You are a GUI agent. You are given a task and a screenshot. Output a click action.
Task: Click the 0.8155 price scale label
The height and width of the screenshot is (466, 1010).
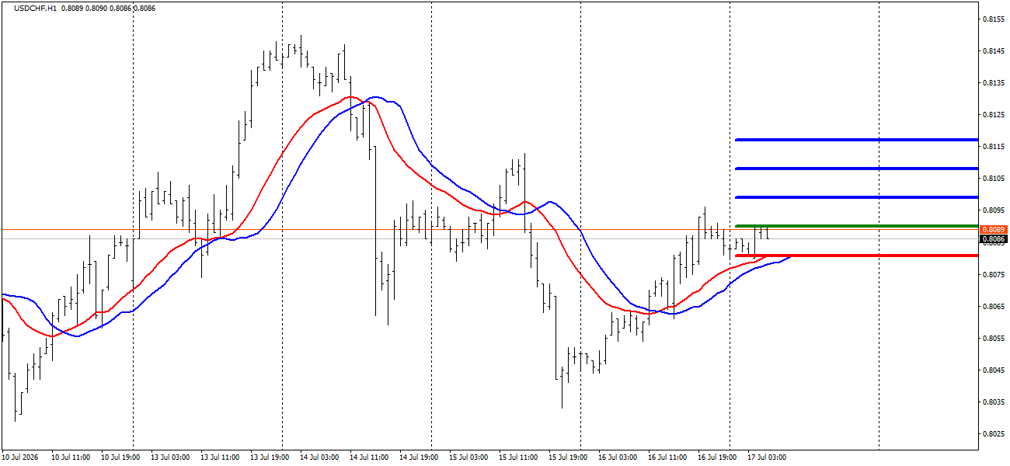(x=994, y=19)
